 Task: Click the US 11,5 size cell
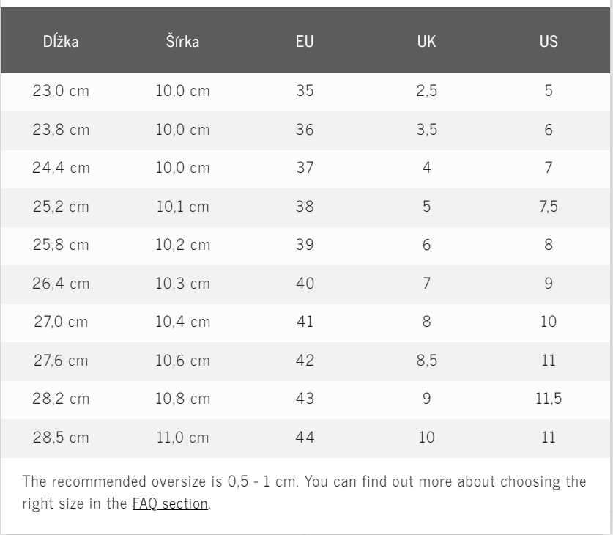(549, 399)
